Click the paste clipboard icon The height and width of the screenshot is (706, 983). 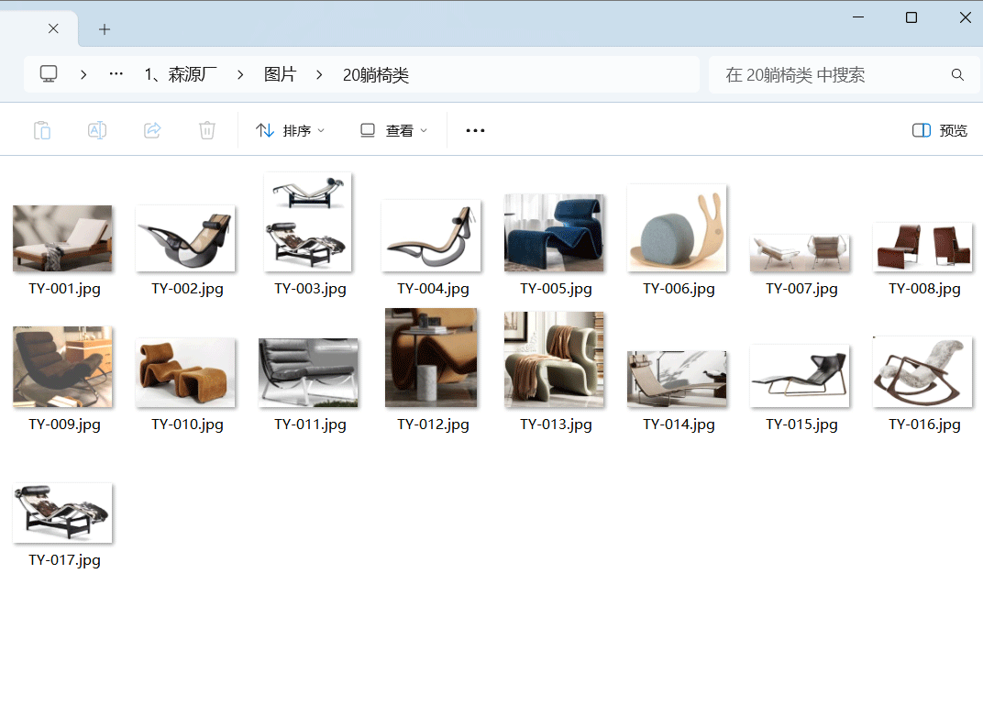click(42, 130)
